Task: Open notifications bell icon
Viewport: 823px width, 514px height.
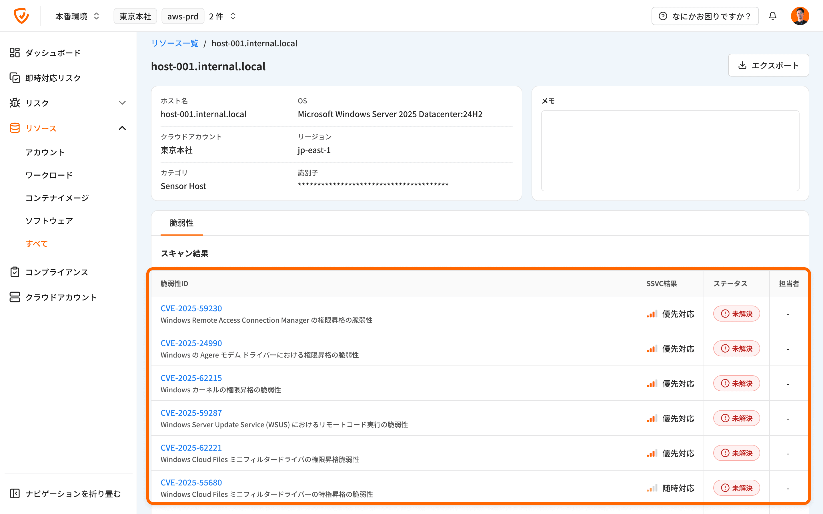Action: tap(773, 16)
